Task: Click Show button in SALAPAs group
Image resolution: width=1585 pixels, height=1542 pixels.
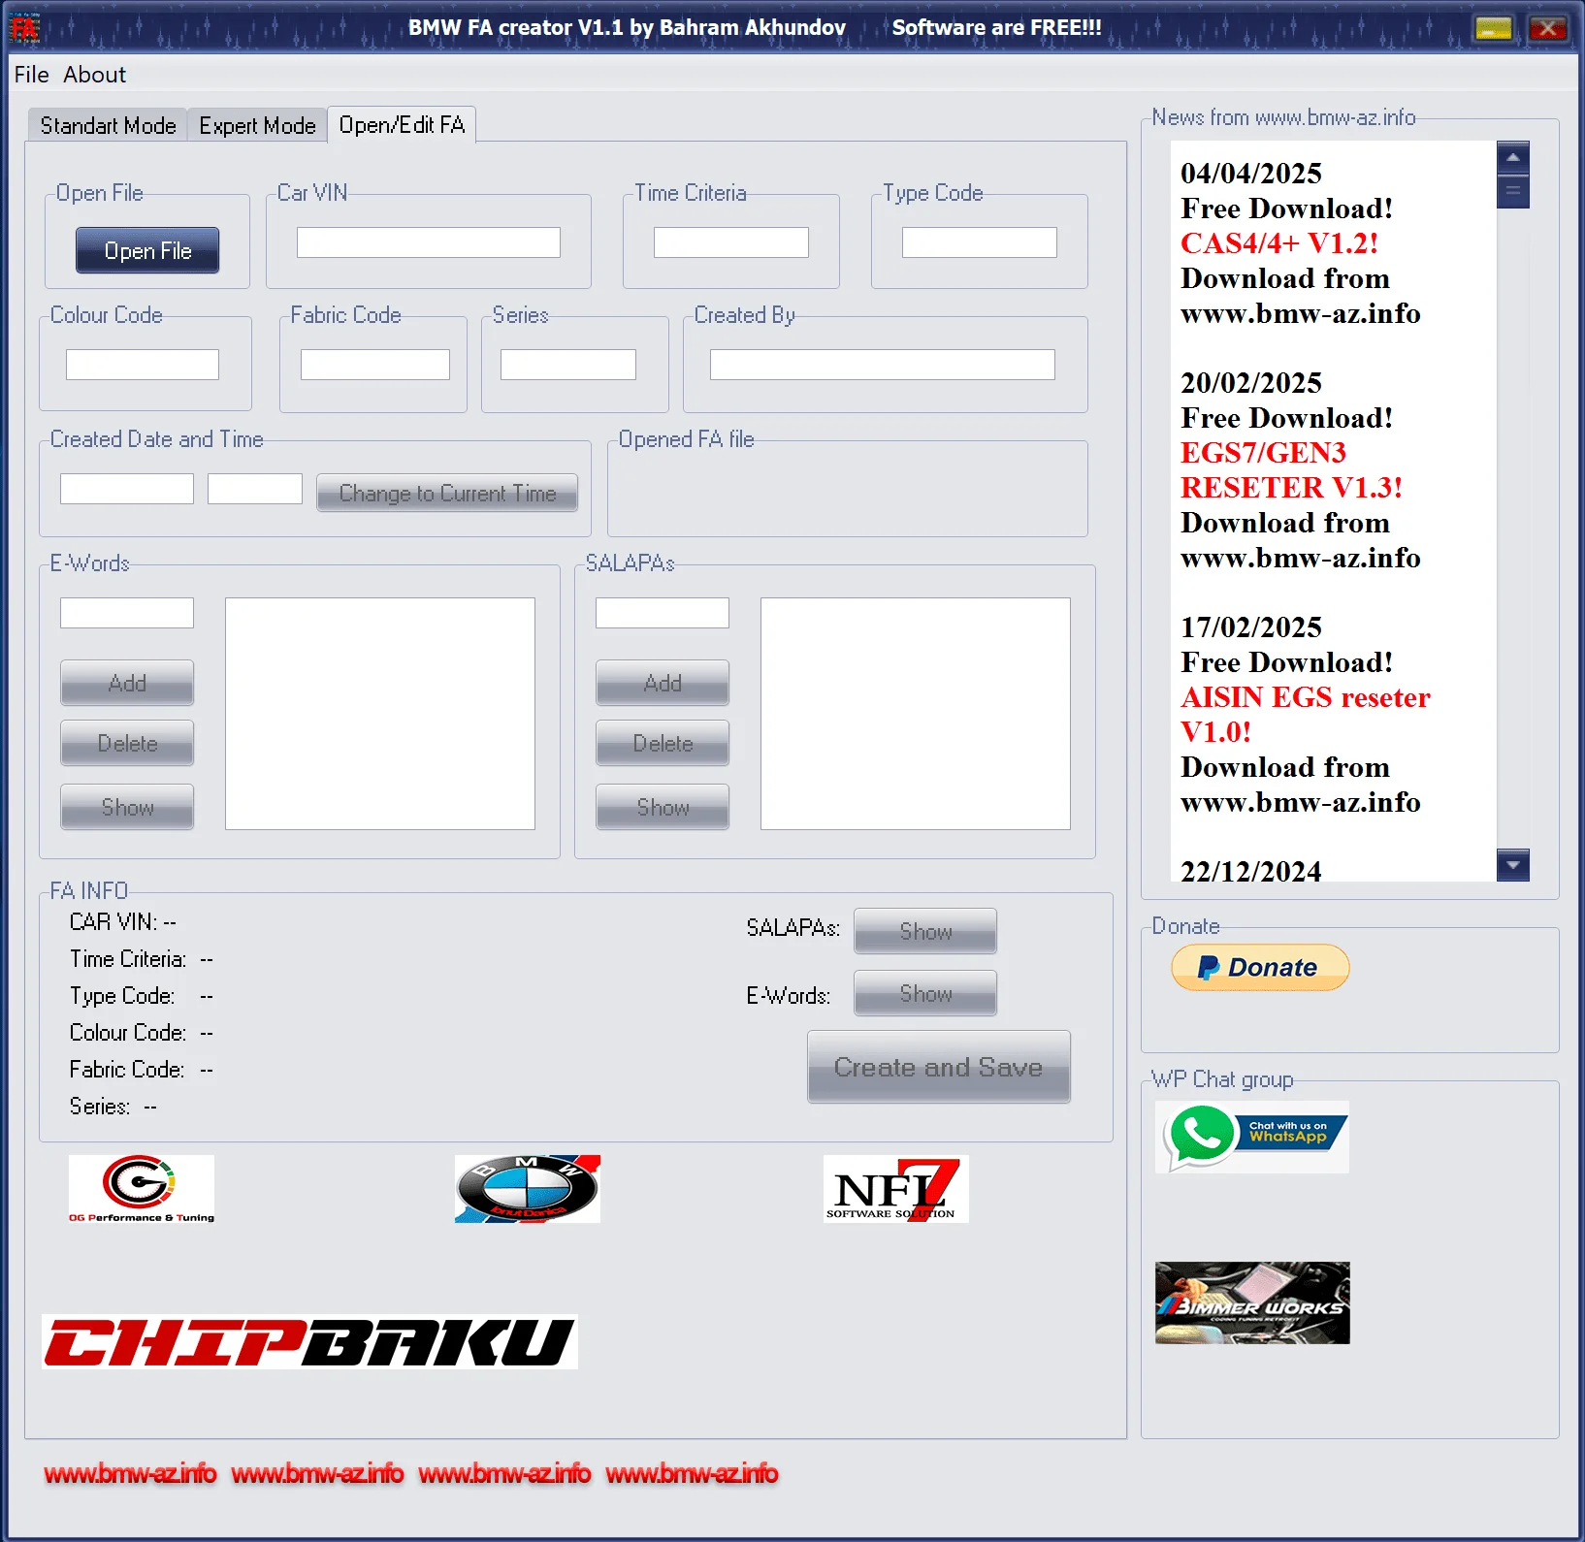Action: [663, 807]
